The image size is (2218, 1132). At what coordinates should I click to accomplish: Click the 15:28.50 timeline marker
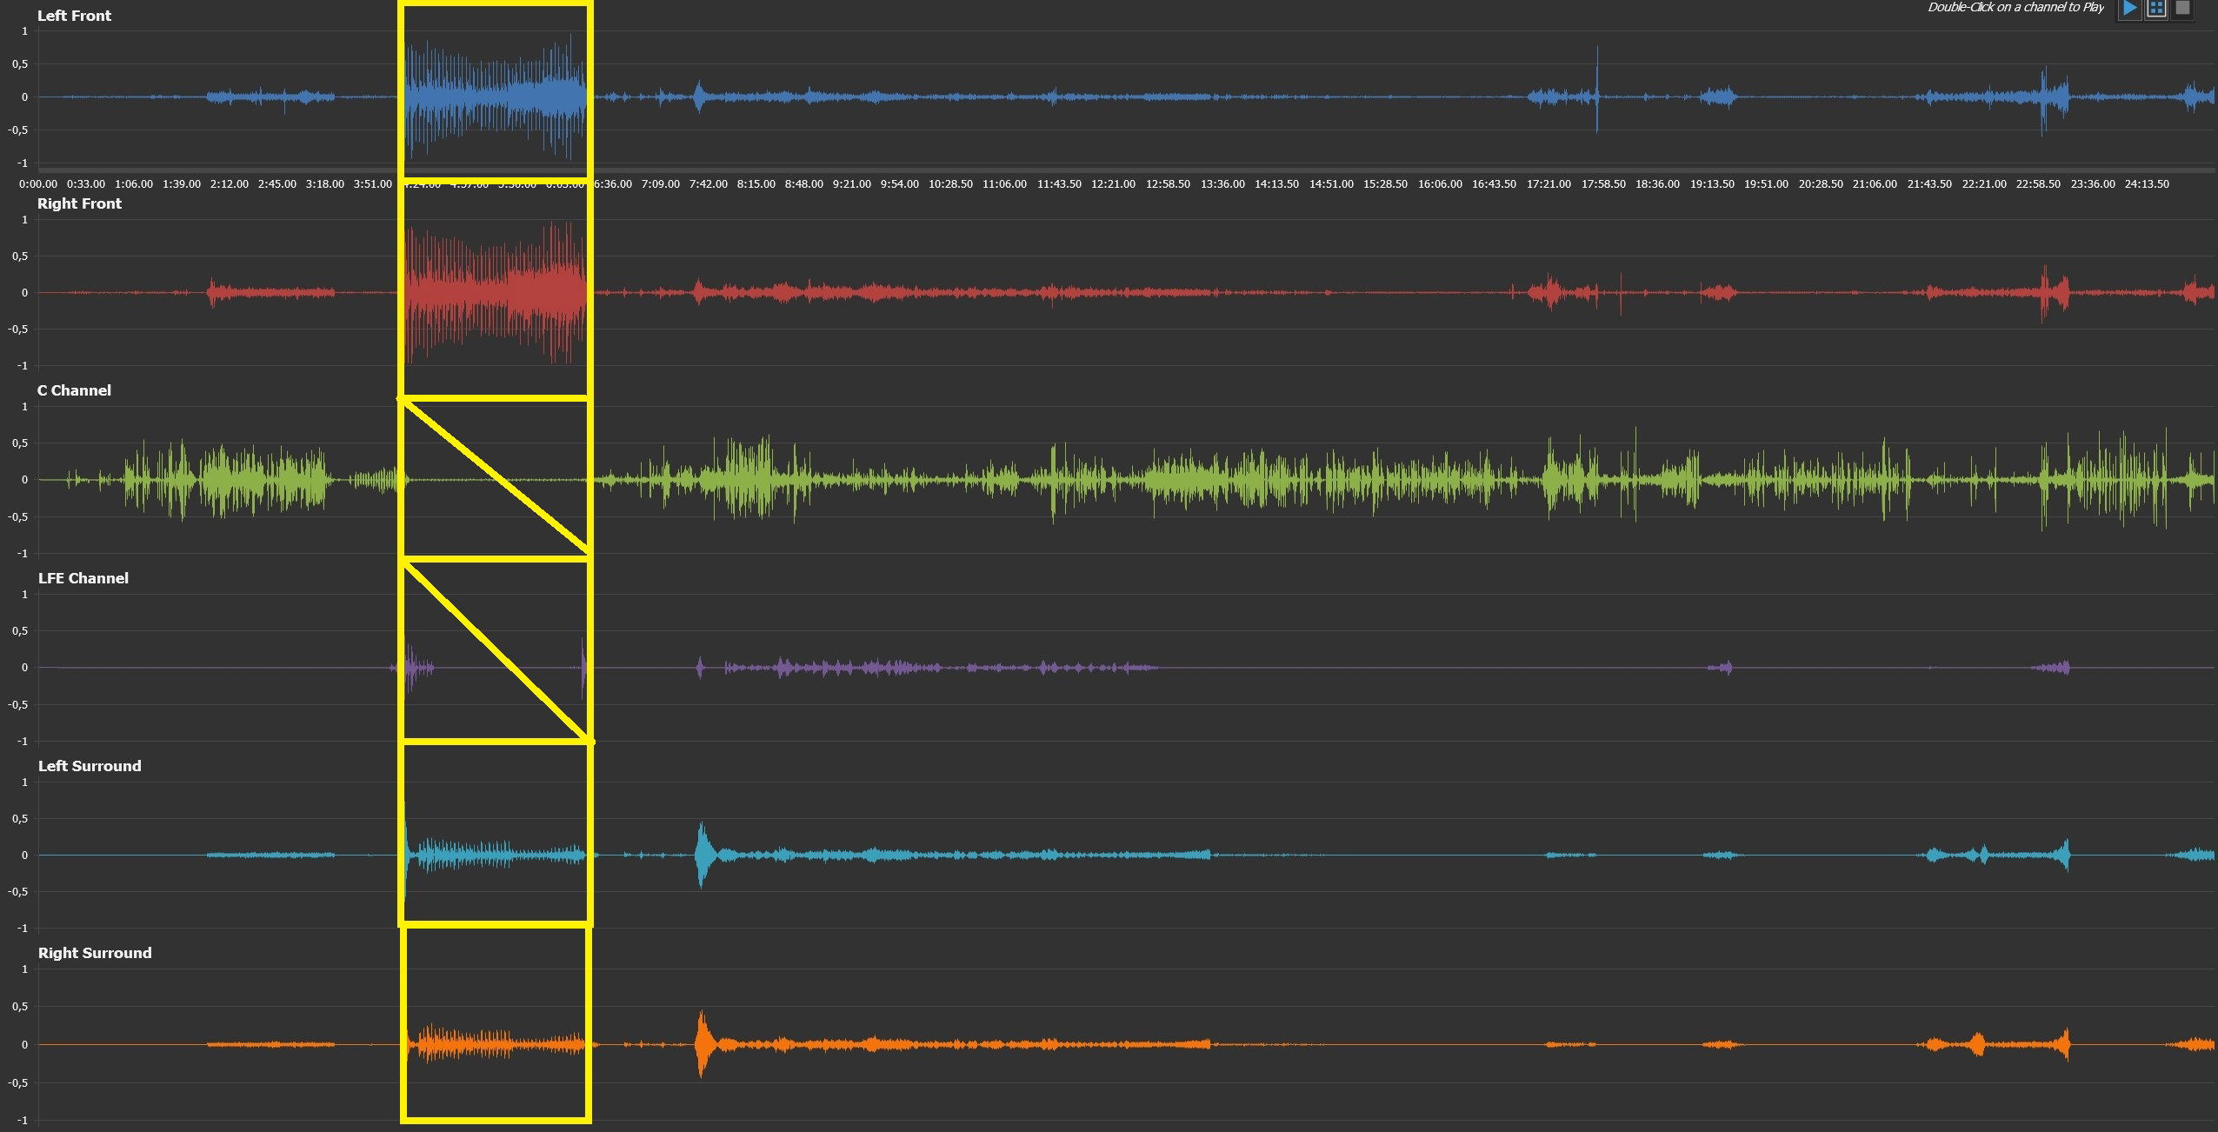coord(1386,184)
